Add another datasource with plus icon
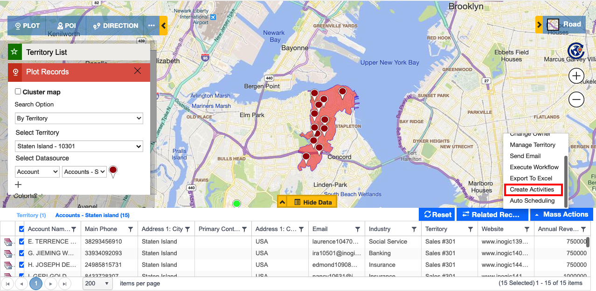The image size is (596, 291). coord(18,185)
